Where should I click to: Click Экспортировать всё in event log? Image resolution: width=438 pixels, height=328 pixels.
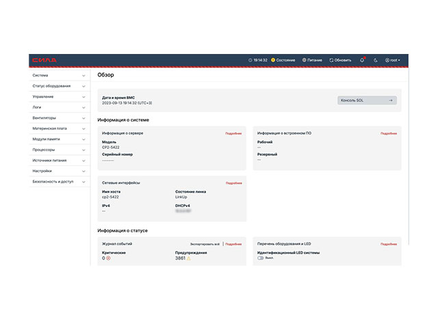pos(205,244)
